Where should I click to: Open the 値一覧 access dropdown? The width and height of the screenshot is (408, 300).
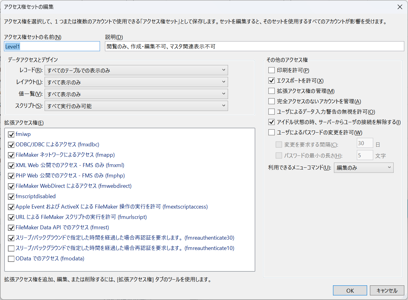coord(136,94)
